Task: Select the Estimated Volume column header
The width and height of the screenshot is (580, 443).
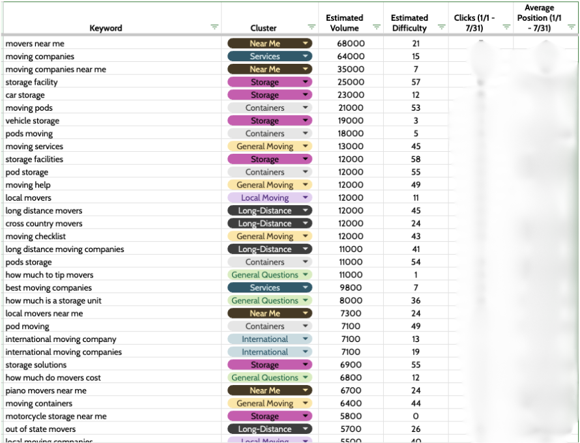Action: click(351, 18)
